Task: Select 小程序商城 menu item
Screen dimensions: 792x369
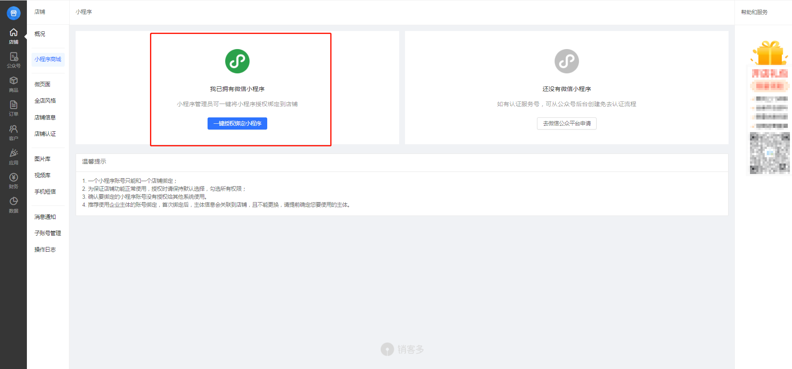Action: [x=48, y=60]
